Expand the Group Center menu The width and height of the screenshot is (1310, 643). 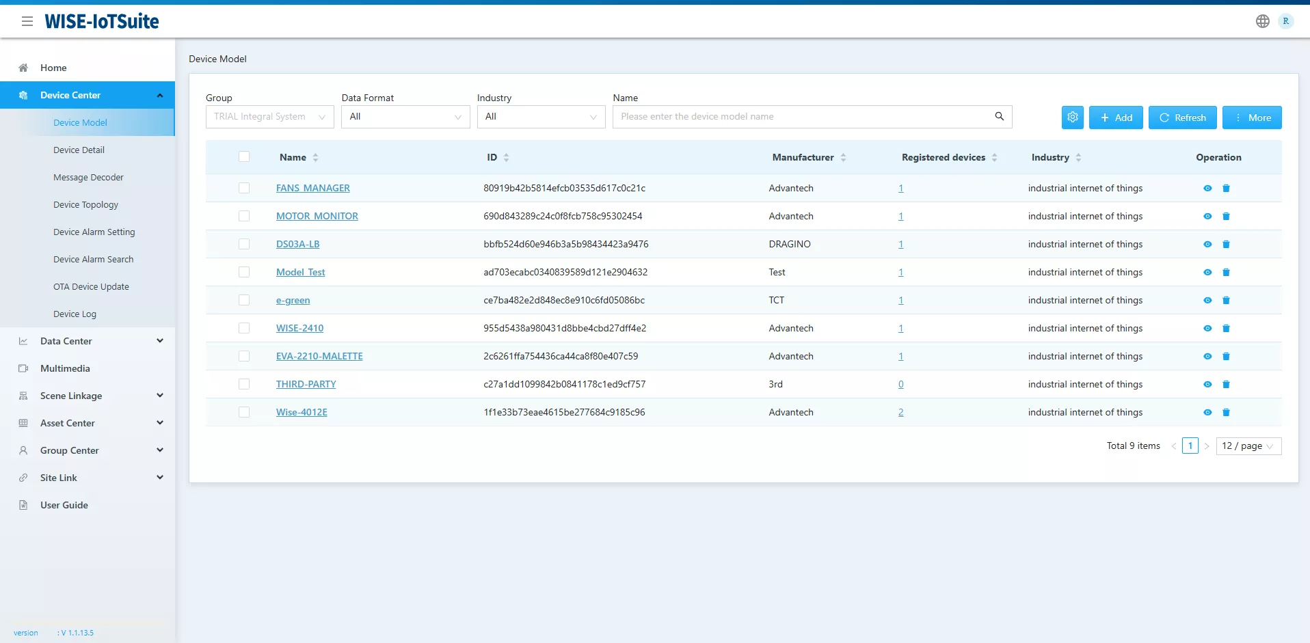[x=88, y=450]
